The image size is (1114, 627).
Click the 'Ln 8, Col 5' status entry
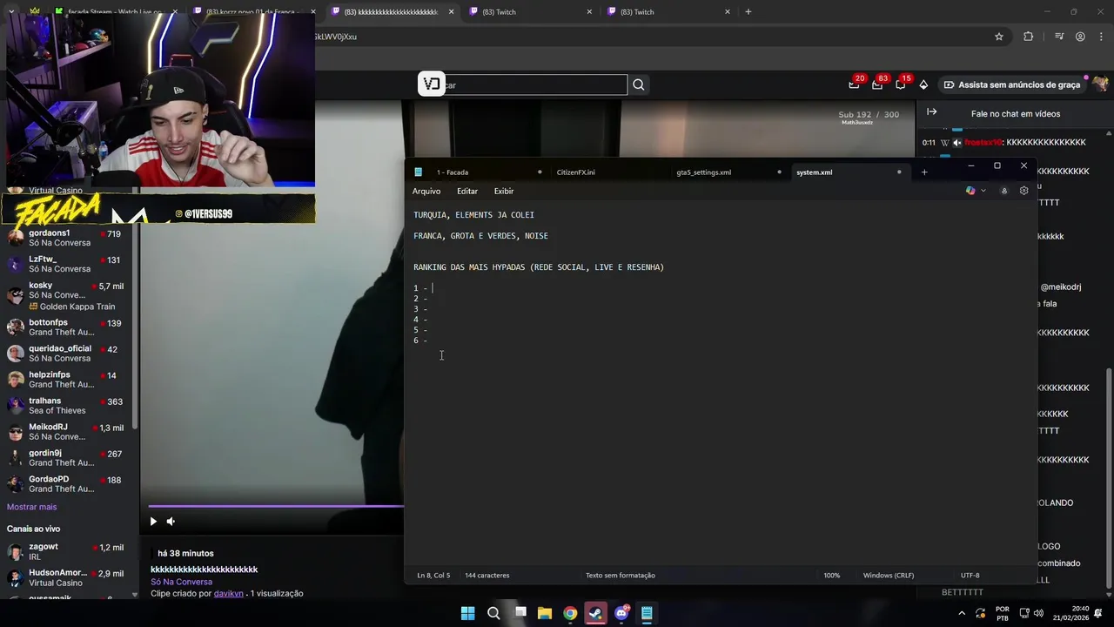(433, 576)
